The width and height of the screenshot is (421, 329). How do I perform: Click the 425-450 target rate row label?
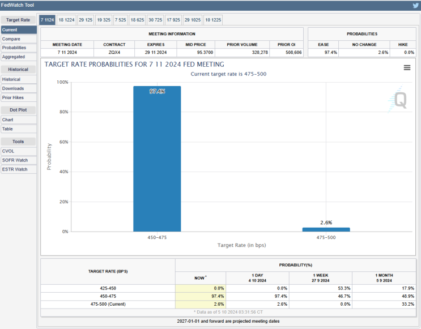point(108,288)
